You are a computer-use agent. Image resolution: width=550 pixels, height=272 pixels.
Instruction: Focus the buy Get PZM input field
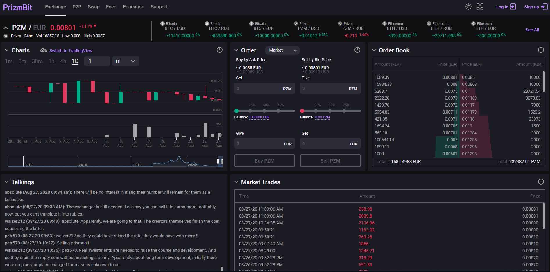coord(265,88)
